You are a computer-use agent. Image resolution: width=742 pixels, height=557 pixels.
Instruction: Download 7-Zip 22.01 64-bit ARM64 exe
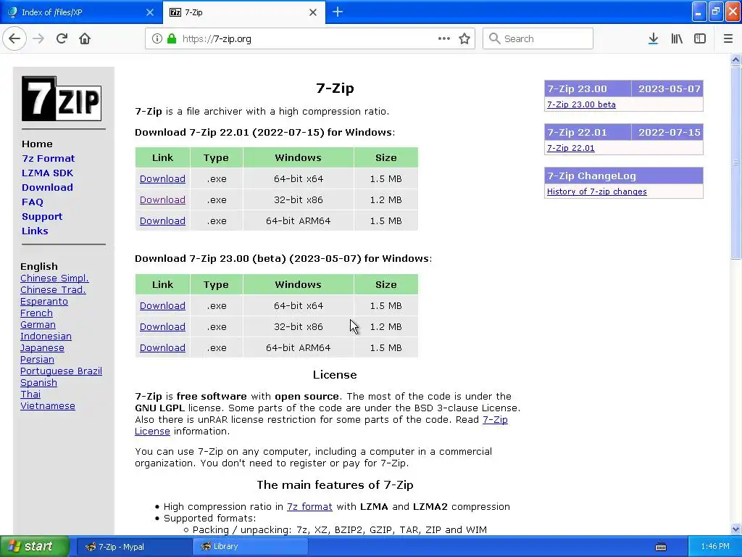(162, 220)
